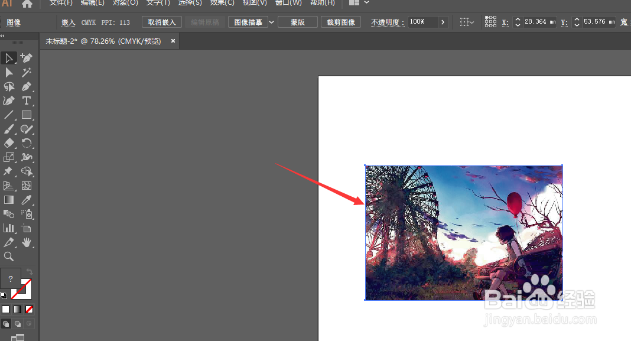631x341 pixels.
Task: Enable Draw Inside mode
Action: [x=28, y=324]
